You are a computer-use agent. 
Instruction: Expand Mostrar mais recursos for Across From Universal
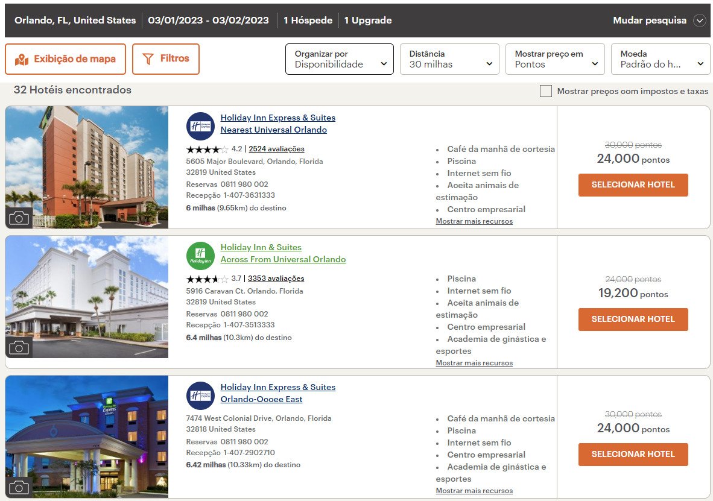pos(474,364)
